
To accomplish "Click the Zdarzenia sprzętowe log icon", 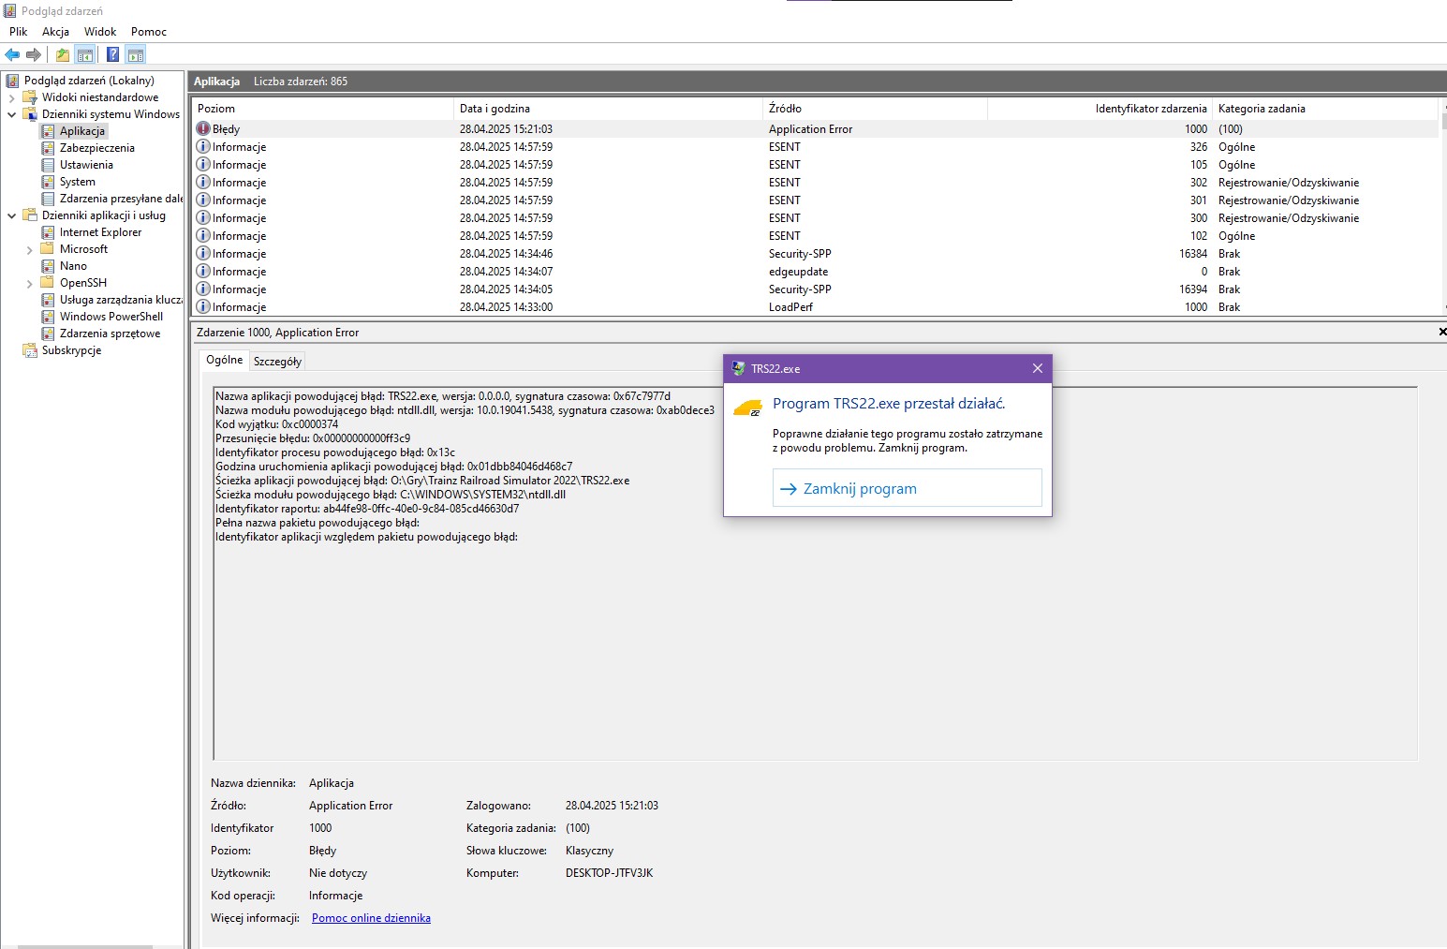I will pyautogui.click(x=48, y=334).
